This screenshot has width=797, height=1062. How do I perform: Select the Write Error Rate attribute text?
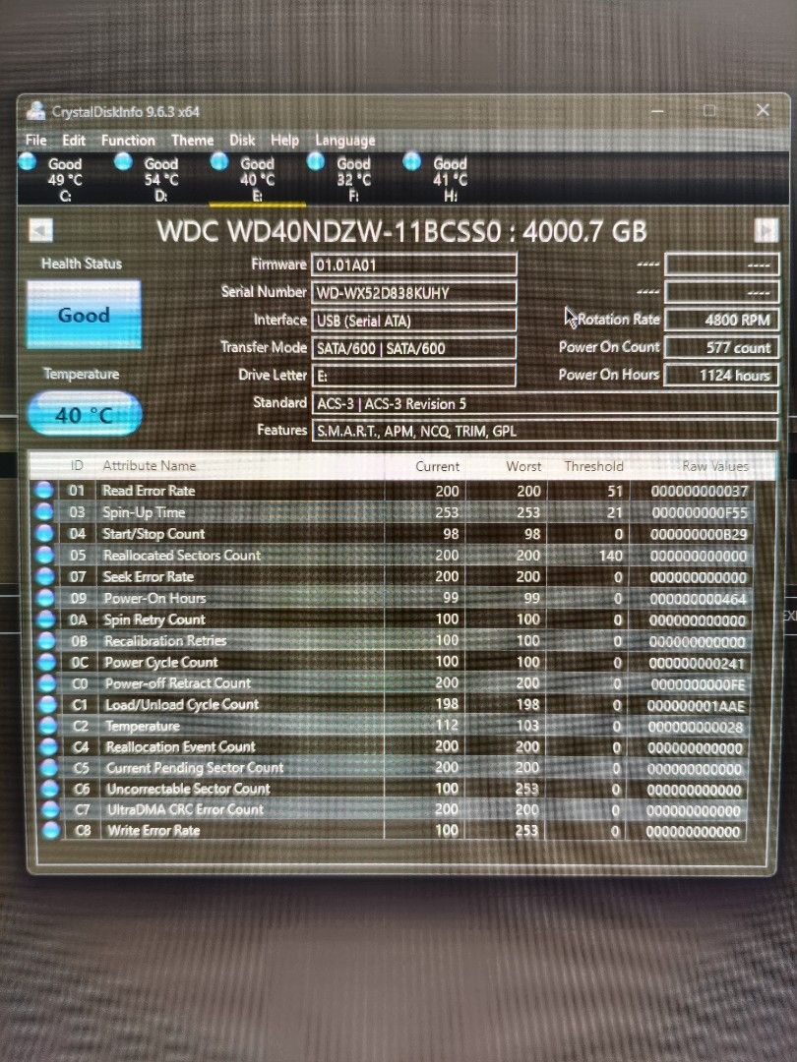click(153, 830)
